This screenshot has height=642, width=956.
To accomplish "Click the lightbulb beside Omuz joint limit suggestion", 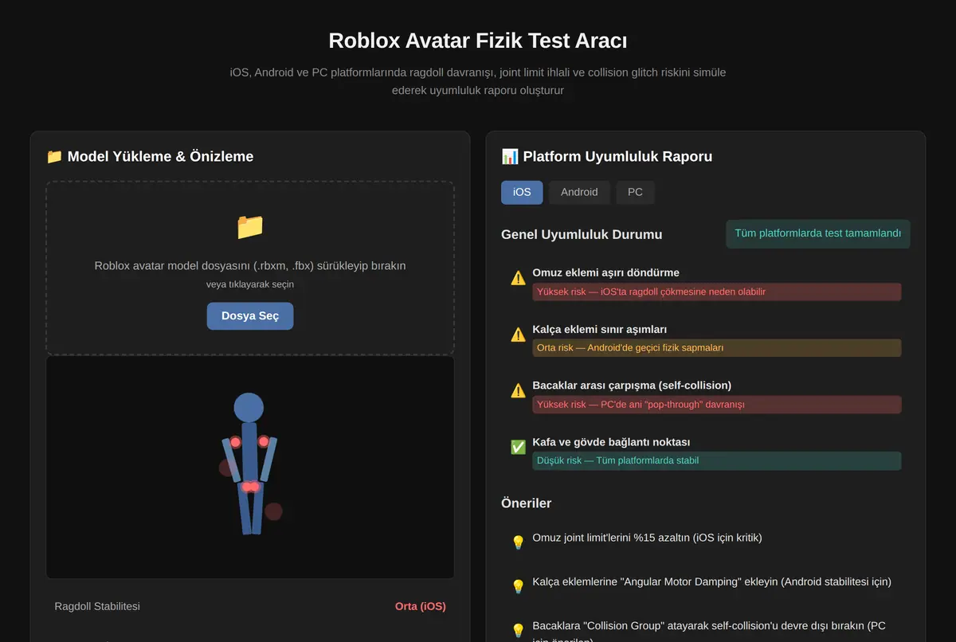I will (518, 542).
